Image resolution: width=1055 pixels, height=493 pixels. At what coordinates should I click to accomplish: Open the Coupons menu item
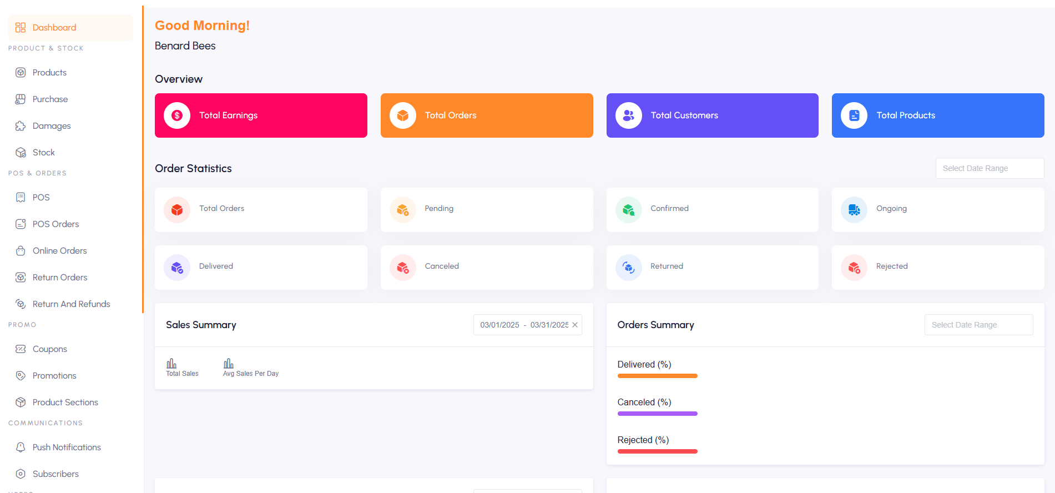49,349
